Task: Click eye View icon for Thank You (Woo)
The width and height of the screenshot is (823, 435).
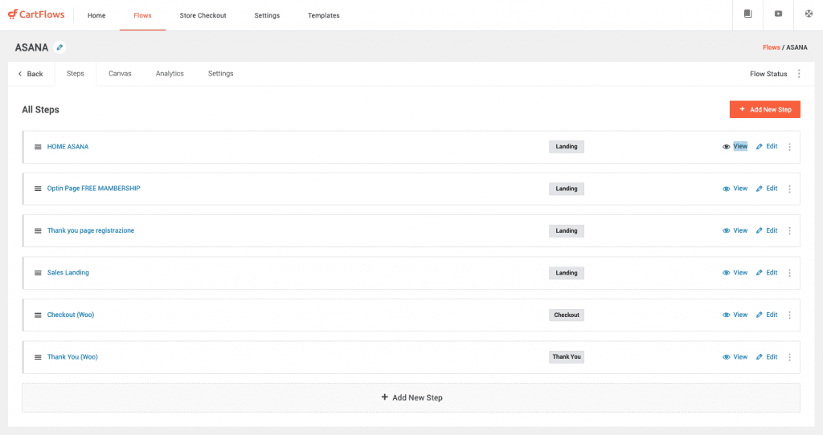Action: coord(726,357)
